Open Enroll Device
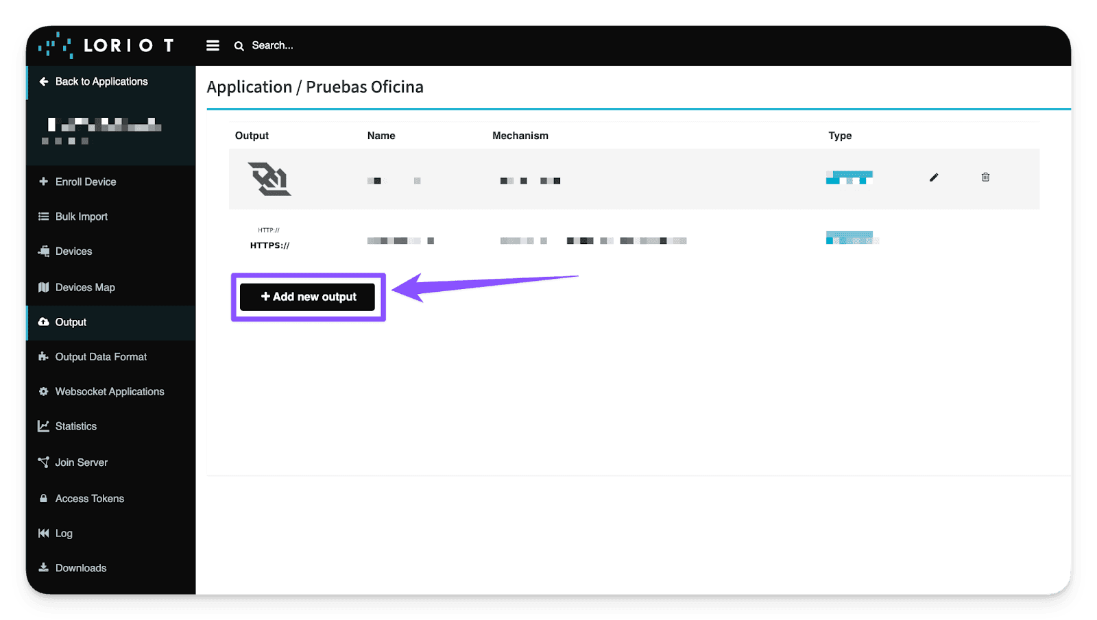The height and width of the screenshot is (620, 1097). tap(86, 182)
